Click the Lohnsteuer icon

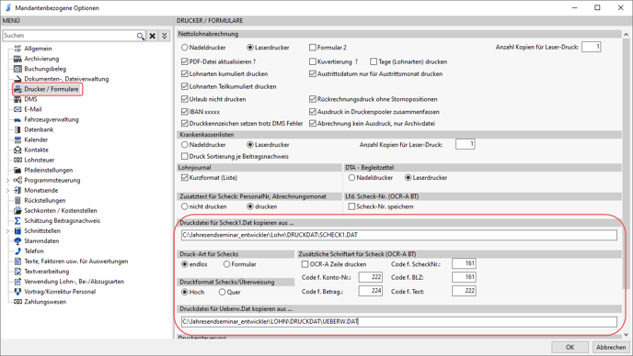click(x=17, y=160)
